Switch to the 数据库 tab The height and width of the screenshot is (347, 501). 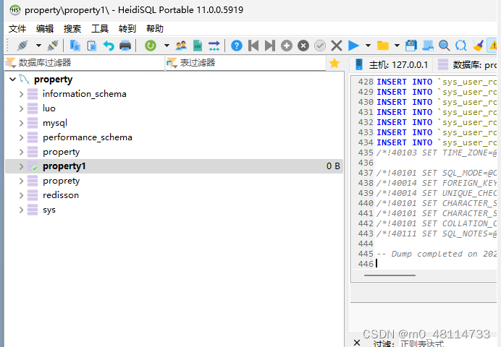pyautogui.click(x=467, y=65)
